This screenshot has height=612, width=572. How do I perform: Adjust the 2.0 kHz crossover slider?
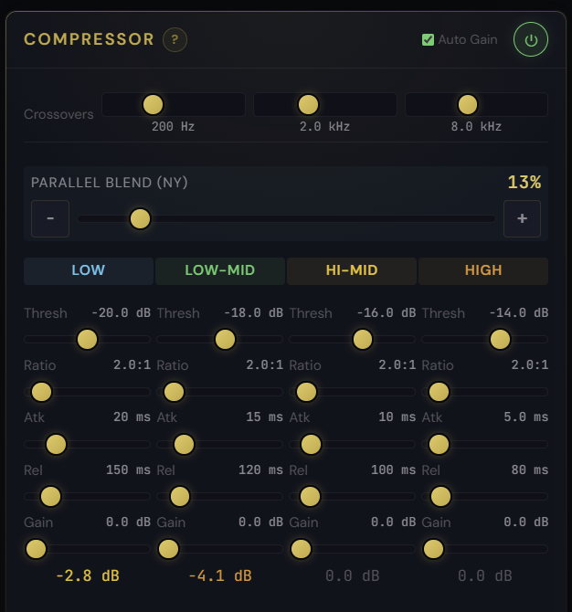325,105
